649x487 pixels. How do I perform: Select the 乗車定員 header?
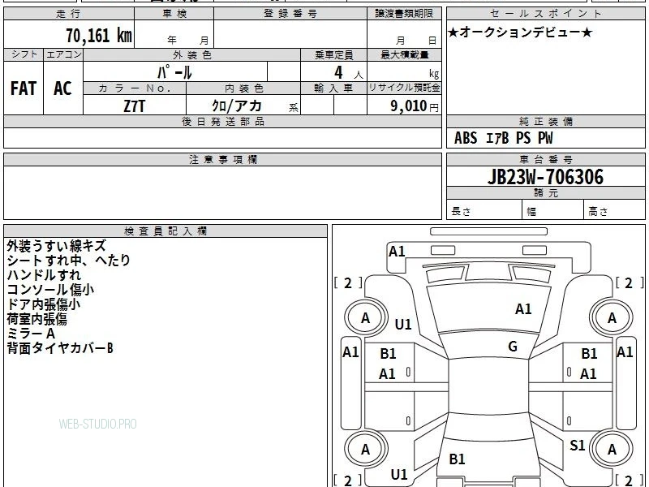click(x=333, y=54)
